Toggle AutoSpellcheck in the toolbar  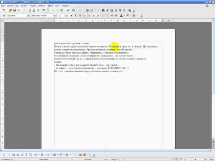tap(48, 10)
